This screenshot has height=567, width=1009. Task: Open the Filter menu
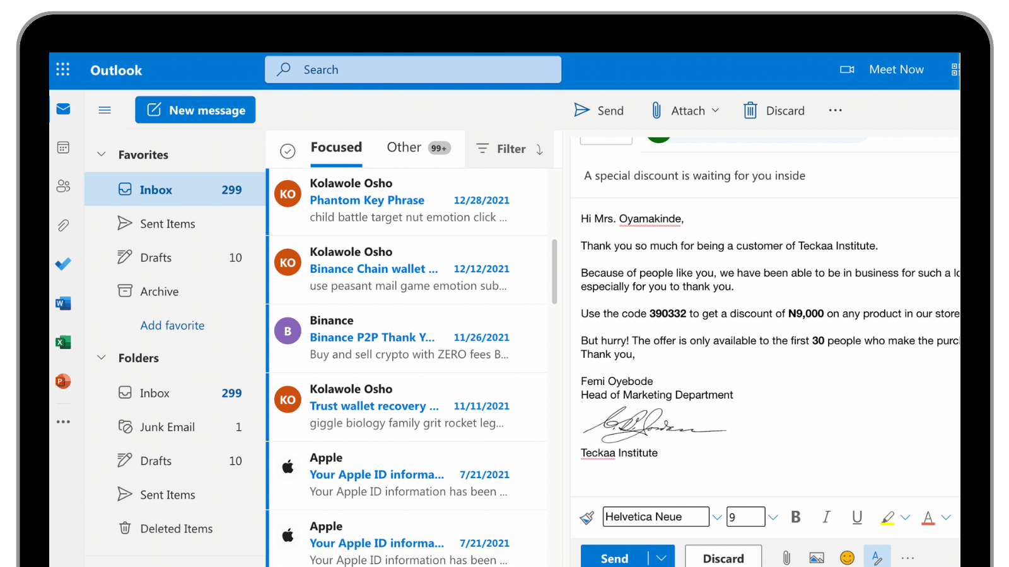point(501,149)
